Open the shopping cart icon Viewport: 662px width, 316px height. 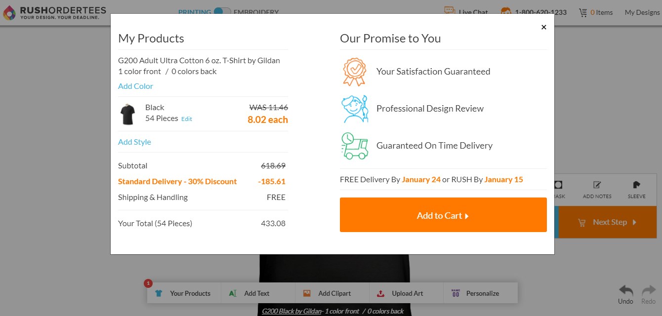tap(583, 12)
